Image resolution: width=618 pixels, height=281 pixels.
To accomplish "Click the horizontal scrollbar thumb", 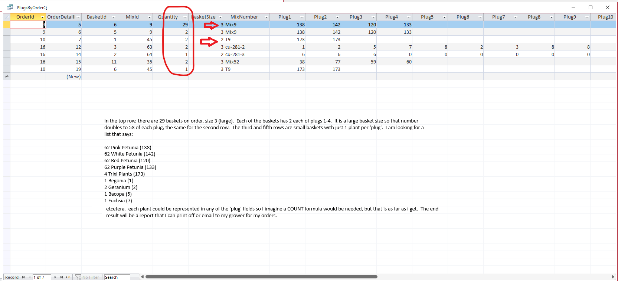I will point(261,277).
